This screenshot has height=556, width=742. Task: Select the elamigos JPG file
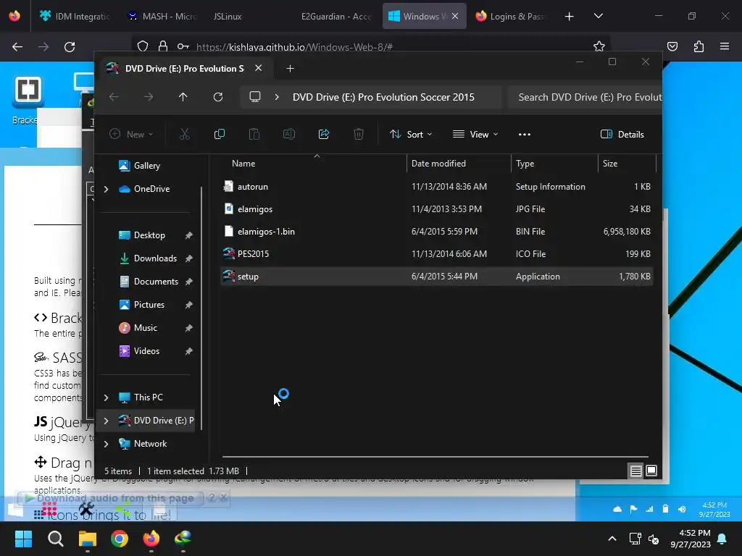436,209
